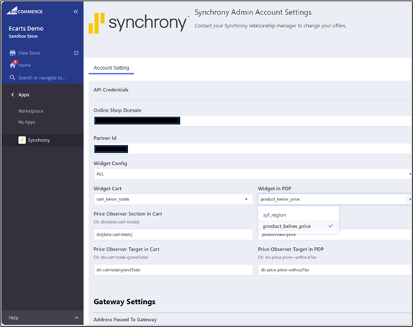This screenshot has height=327, width=413.
Task: Click the external link icon beside View Store
Action: pyautogui.click(x=76, y=53)
